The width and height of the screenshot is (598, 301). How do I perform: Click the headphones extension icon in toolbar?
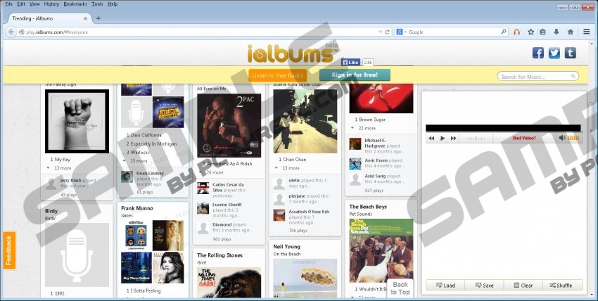517,32
